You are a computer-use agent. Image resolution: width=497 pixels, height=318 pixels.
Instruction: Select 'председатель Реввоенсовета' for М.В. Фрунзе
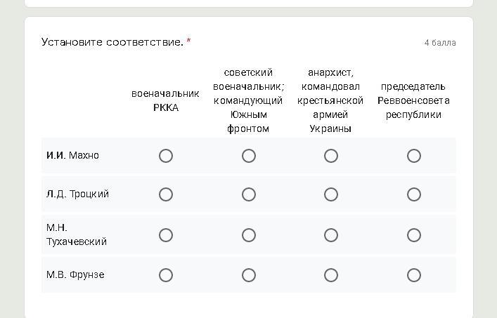(x=414, y=275)
